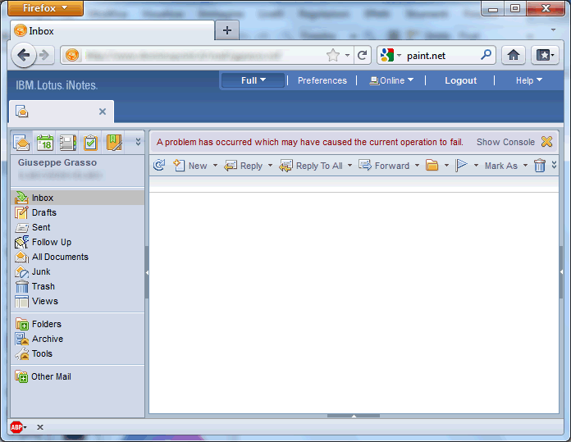Open the New dropdown arrow
The image size is (571, 442).
[x=215, y=166]
